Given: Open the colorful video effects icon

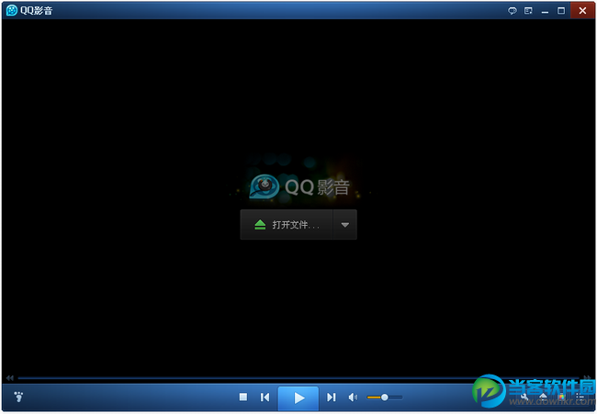Looking at the screenshot, I should coord(561,397).
